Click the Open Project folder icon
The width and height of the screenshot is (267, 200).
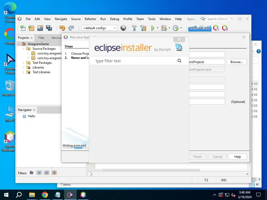[40, 28]
